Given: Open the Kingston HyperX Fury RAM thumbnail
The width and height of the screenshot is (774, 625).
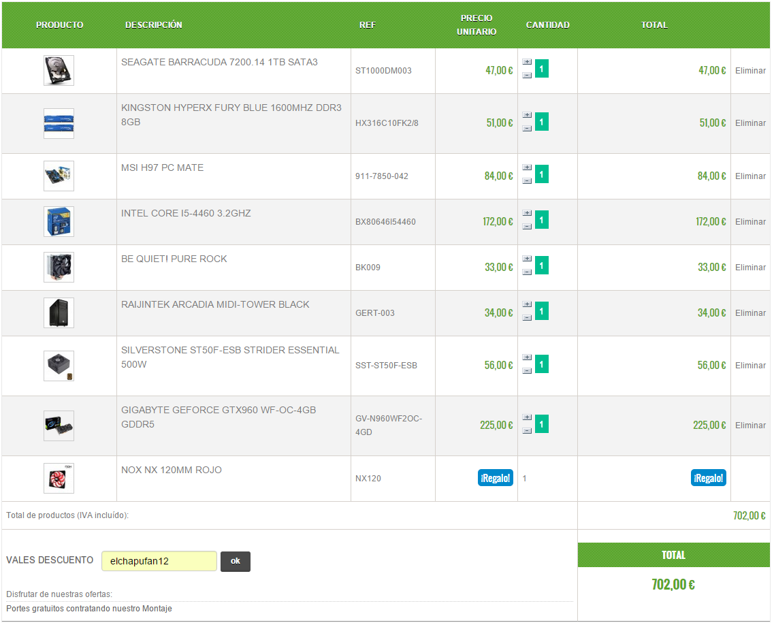Looking at the screenshot, I should tap(59, 123).
